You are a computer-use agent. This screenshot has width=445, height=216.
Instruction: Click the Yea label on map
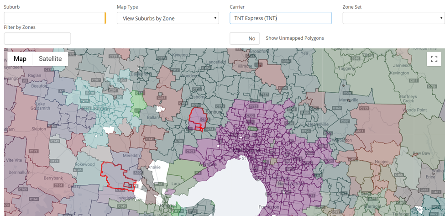click(304, 53)
